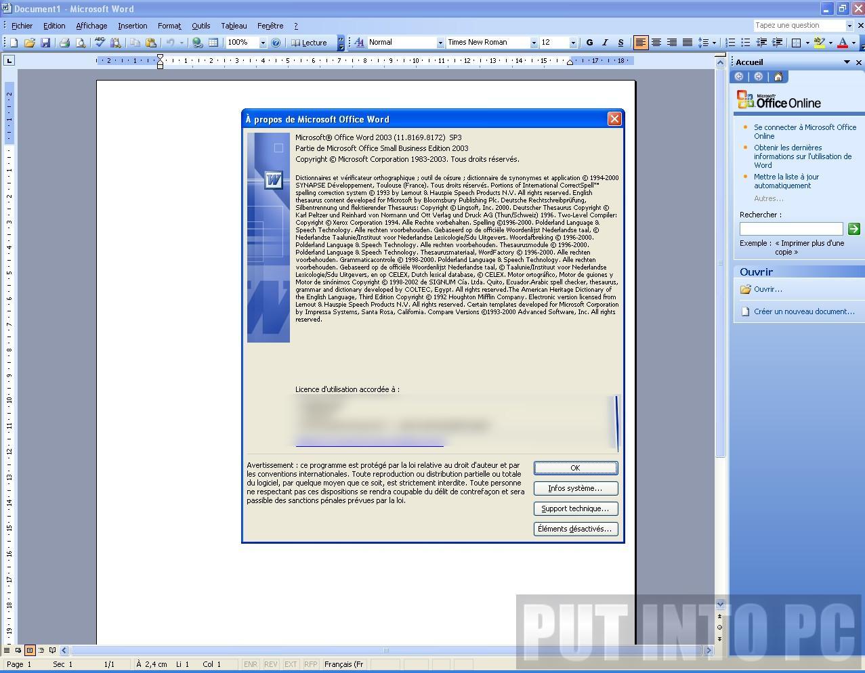Image resolution: width=865 pixels, height=673 pixels.
Task: Click the Paste clipboard icon
Action: (151, 43)
